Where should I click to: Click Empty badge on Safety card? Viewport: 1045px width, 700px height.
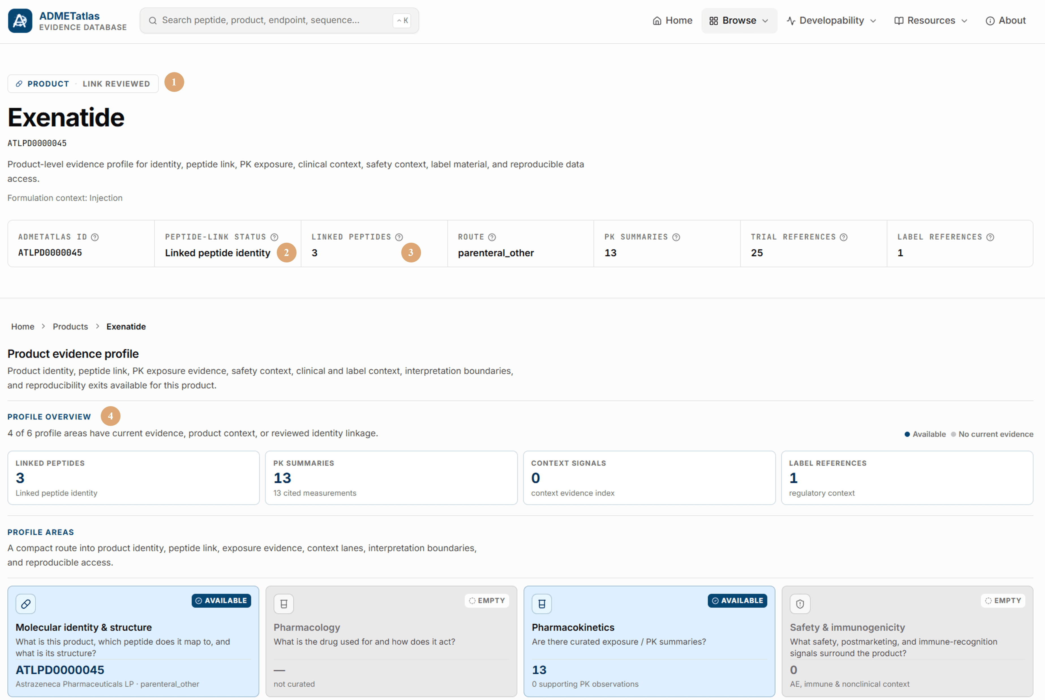click(x=1003, y=600)
